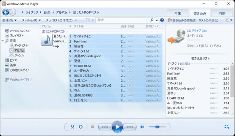The width and height of the screenshot is (235, 136).
Task: Click ディスク 1 (41:53) header
Action: point(178,63)
